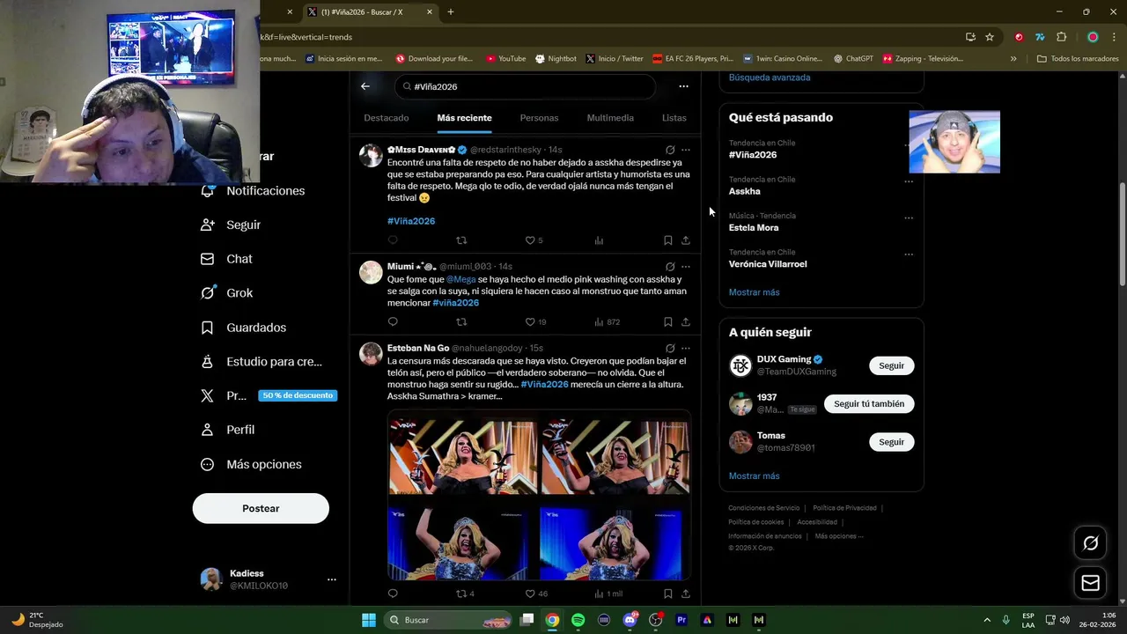1127x634 pixels.
Task: Click Mostrar más under trends
Action: [754, 292]
